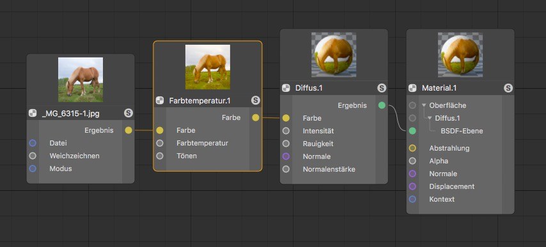The width and height of the screenshot is (546, 247).
Task: Collapse the Oberfläche group in Material.1
Action: click(x=424, y=105)
